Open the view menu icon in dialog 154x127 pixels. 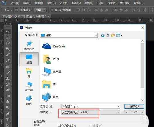point(119,36)
